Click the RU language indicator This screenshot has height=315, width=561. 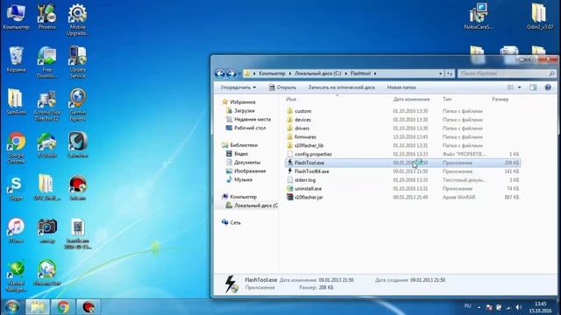467,306
